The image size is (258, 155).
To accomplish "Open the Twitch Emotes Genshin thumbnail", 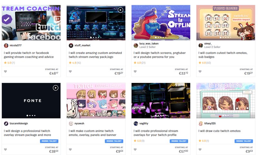I will [225, 23].
